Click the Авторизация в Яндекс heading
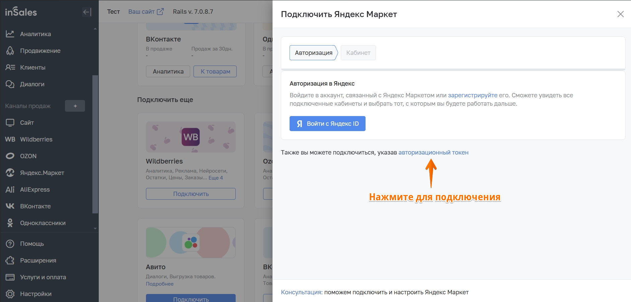The width and height of the screenshot is (631, 302). click(322, 84)
